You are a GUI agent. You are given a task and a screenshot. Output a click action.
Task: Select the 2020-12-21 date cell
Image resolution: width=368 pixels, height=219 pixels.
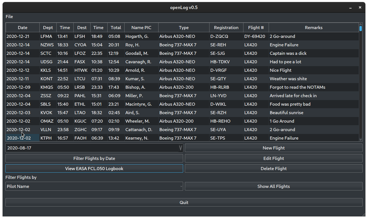[23, 36]
